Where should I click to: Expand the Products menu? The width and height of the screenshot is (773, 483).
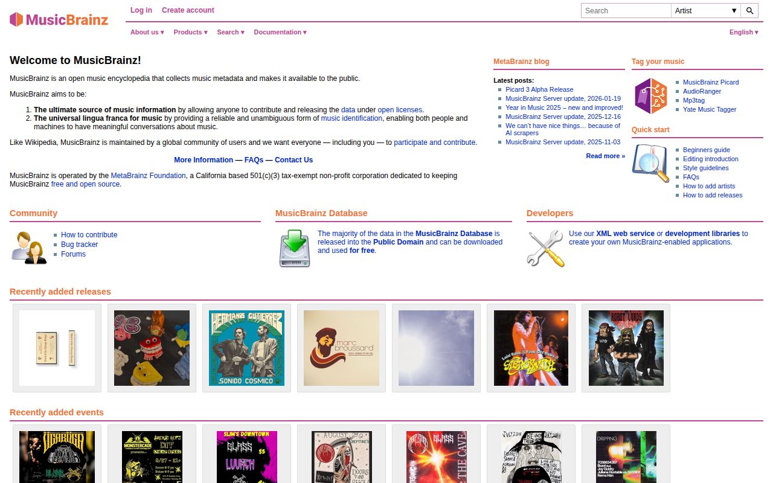click(x=190, y=32)
